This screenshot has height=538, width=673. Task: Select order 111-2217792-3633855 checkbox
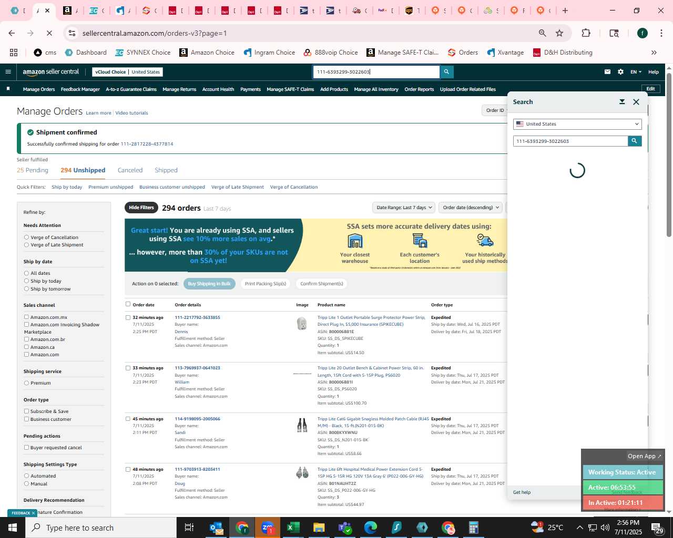[x=128, y=317]
